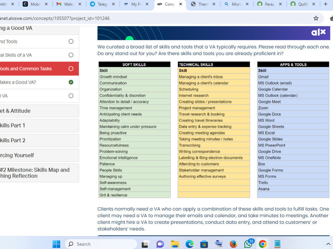Open the 'Skills of a VA' lesson
The image size is (333, 249).
pyautogui.click(x=39, y=55)
